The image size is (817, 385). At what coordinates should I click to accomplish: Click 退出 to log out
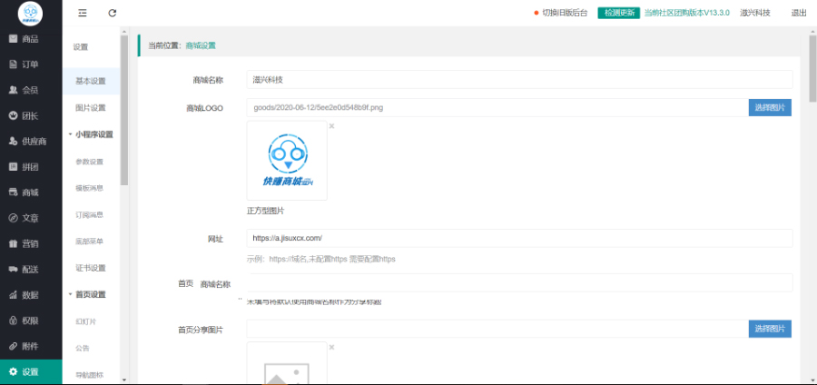(799, 13)
